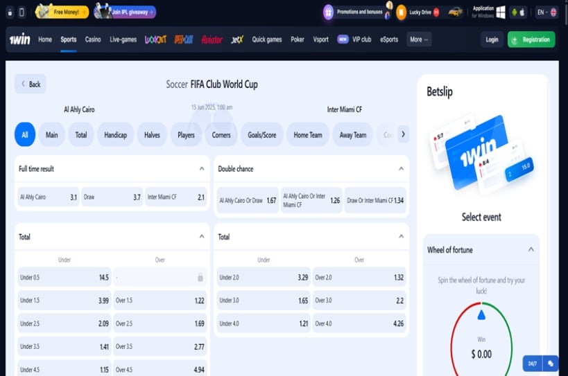This screenshot has height=376, width=568.
Task: Select the All market filter
Action: 25,135
